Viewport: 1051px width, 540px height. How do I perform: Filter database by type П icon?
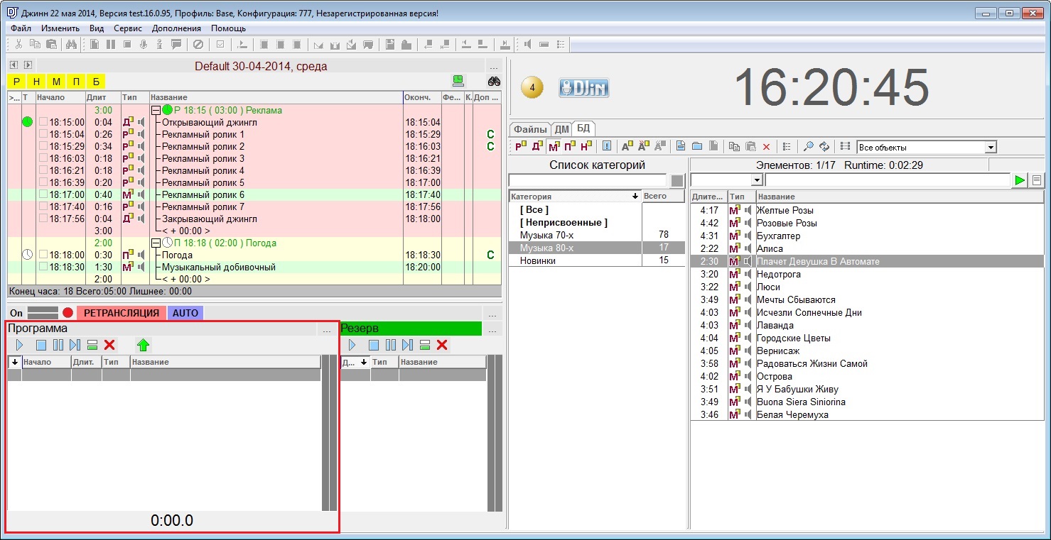coord(569,146)
